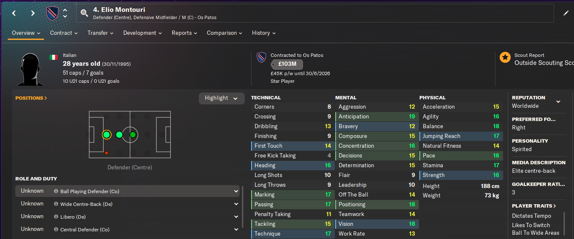This screenshot has height=239, width=574.
Task: Select the highlighted centre-back position dot
Action: [x=107, y=135]
